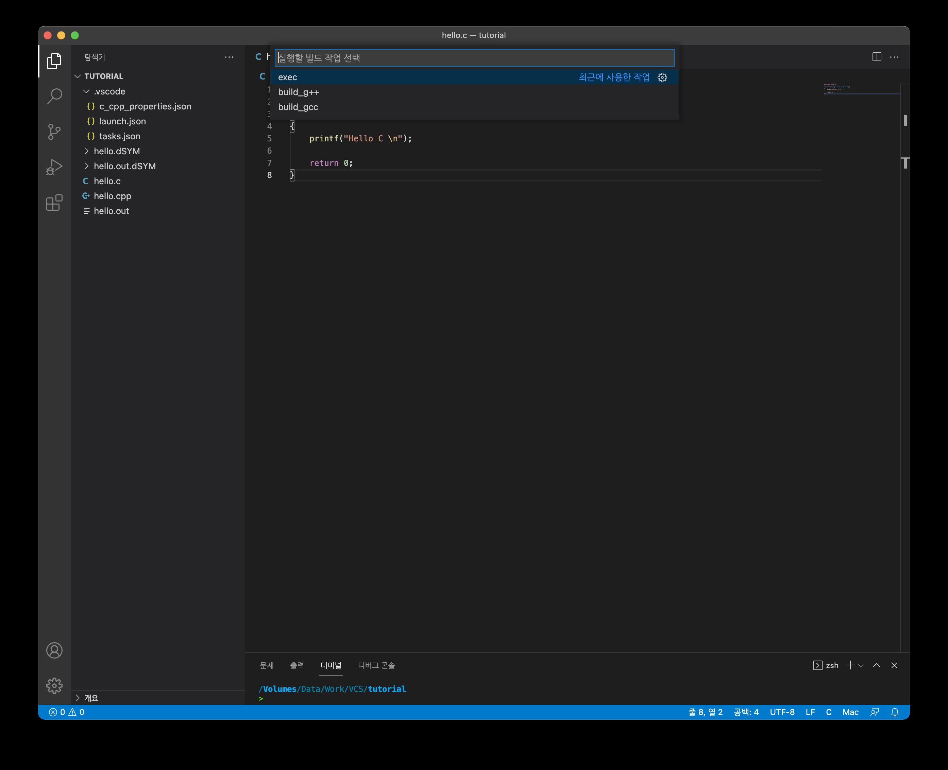Click the zsh terminal shell icon
The width and height of the screenshot is (948, 770).
click(x=817, y=665)
